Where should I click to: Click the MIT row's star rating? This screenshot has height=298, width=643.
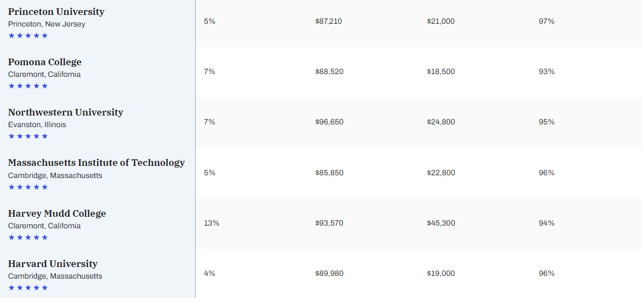pos(28,187)
